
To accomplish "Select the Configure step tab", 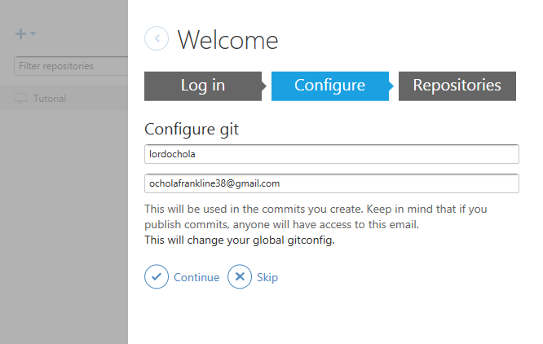I will 332,86.
